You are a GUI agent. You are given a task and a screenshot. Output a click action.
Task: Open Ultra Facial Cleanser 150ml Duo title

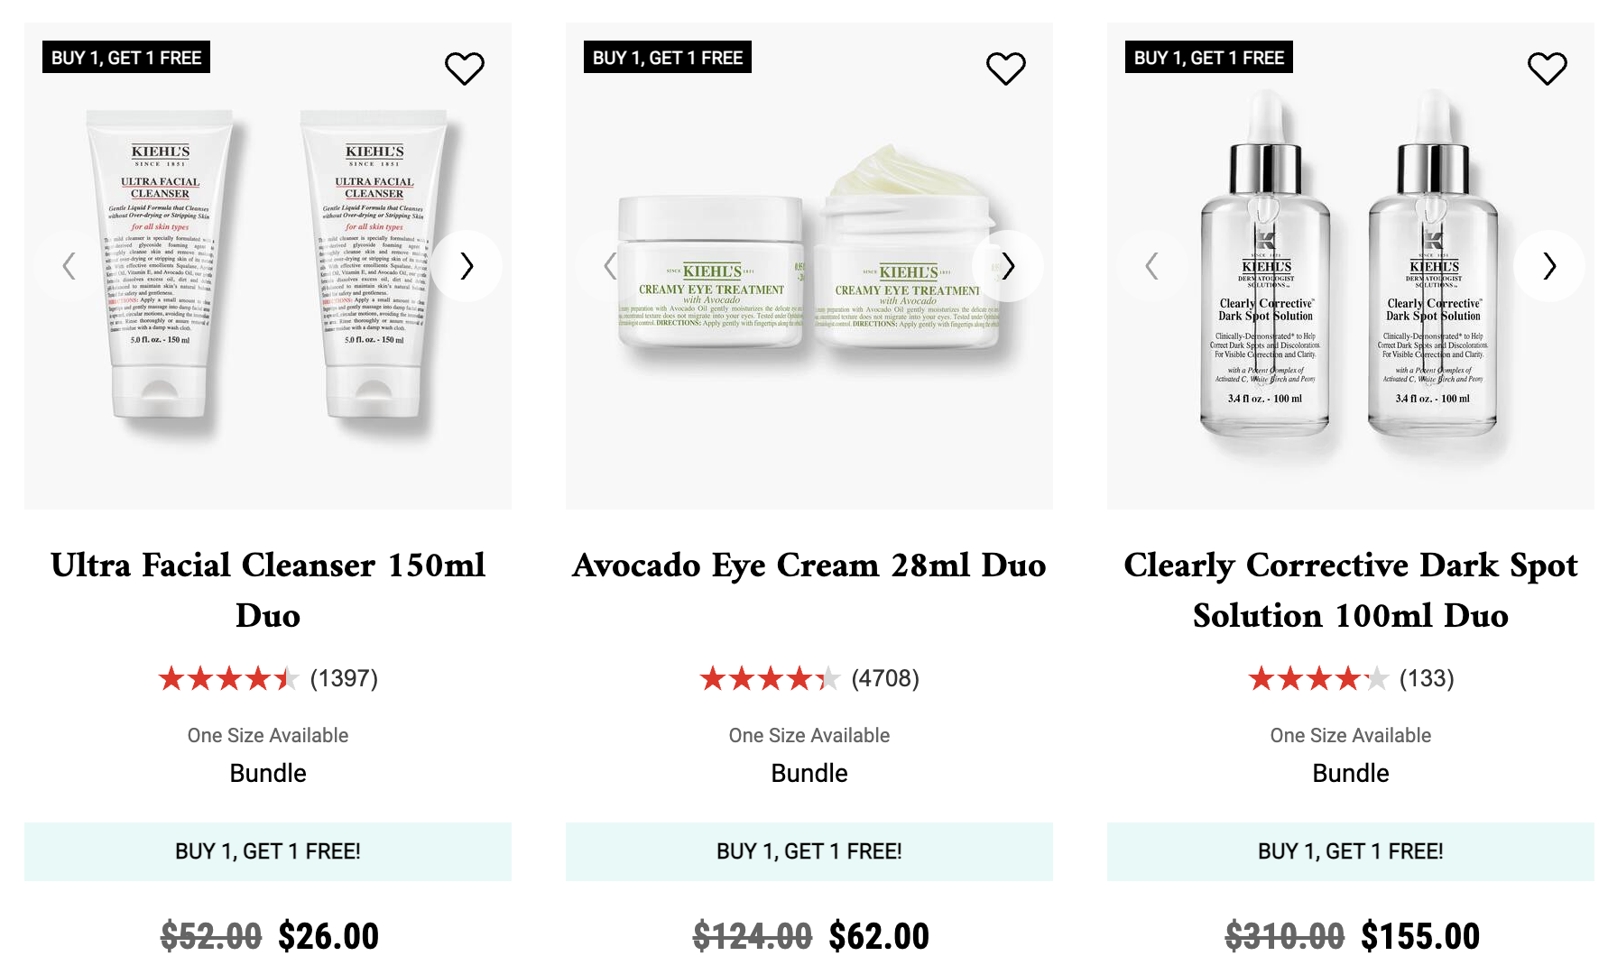(268, 590)
